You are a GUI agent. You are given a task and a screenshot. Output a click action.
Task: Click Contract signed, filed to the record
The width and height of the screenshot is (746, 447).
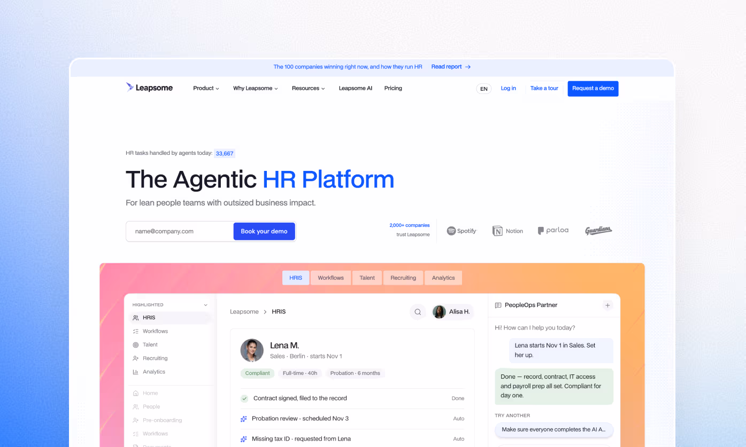(300, 398)
